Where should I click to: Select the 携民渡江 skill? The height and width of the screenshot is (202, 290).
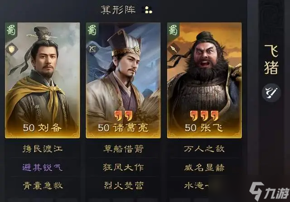coord(43,149)
